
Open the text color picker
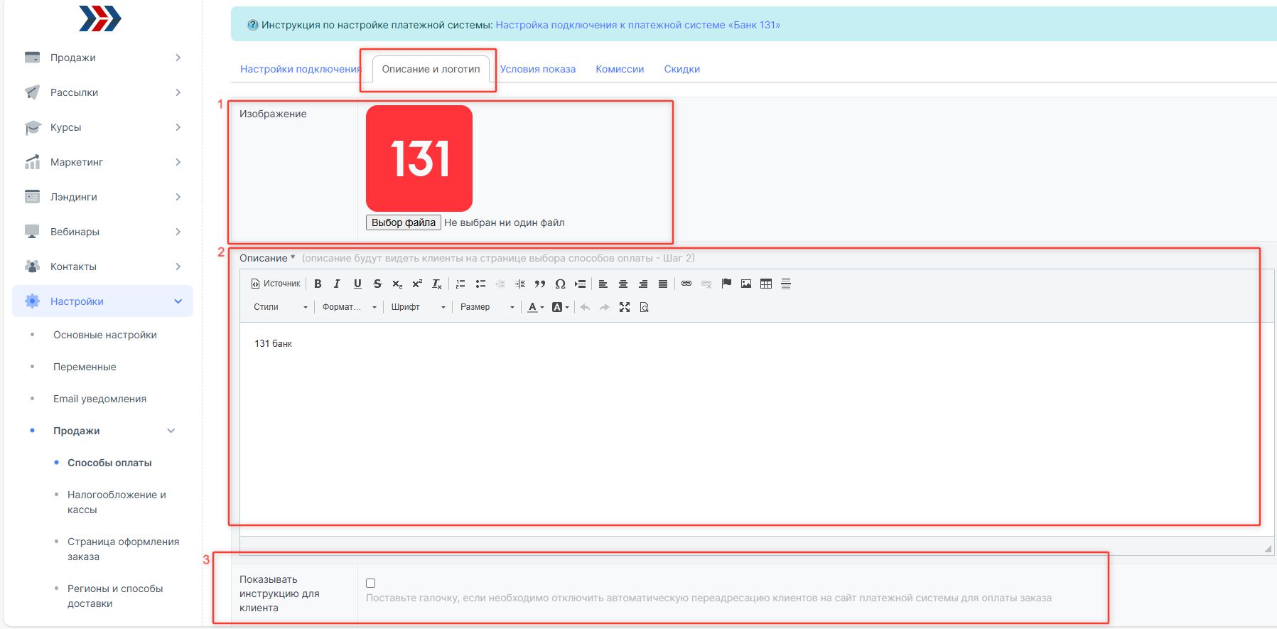point(534,307)
